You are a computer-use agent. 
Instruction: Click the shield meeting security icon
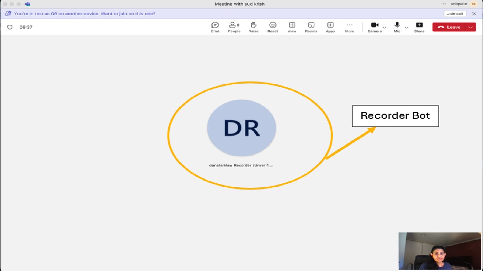pyautogui.click(x=10, y=27)
